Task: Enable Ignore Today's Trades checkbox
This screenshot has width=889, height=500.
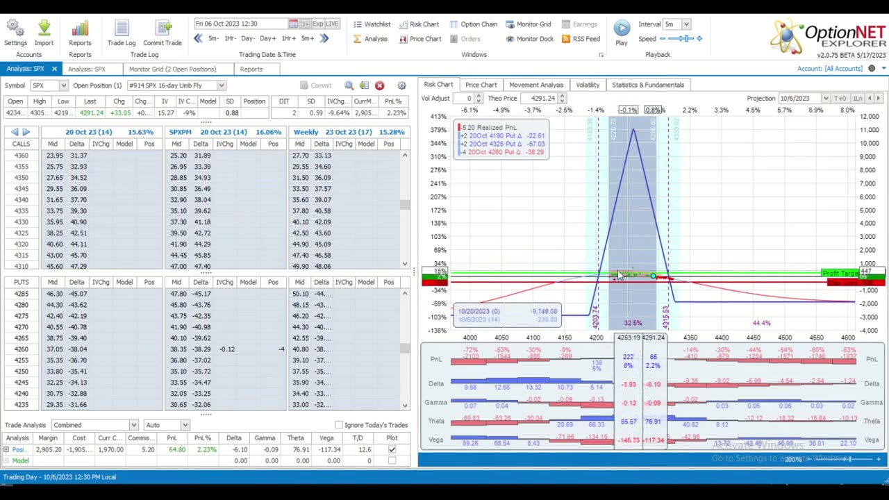Action: click(339, 425)
